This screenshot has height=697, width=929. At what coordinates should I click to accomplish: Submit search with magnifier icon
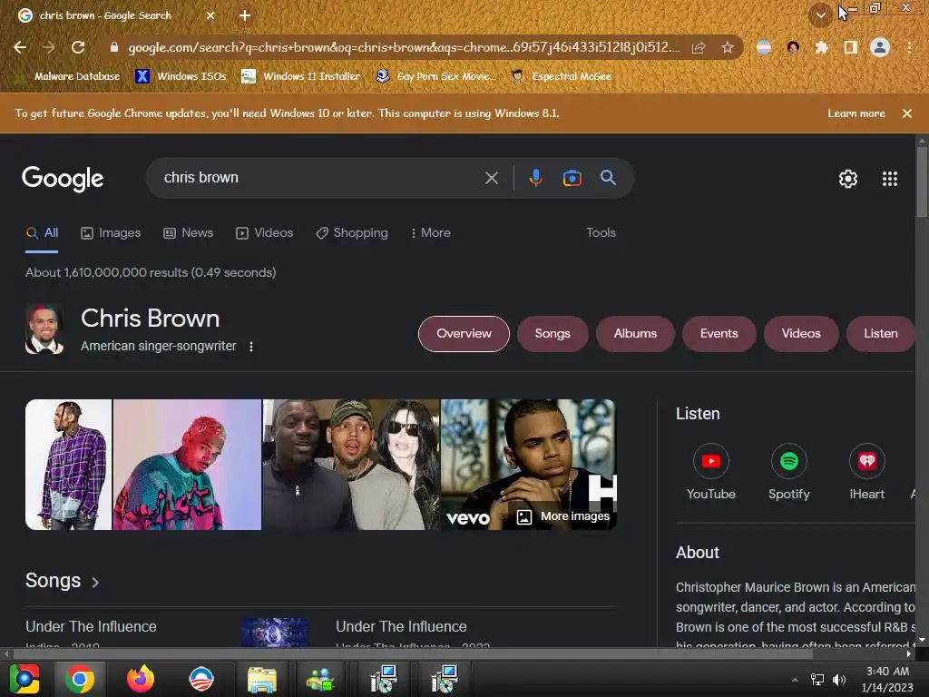[608, 177]
